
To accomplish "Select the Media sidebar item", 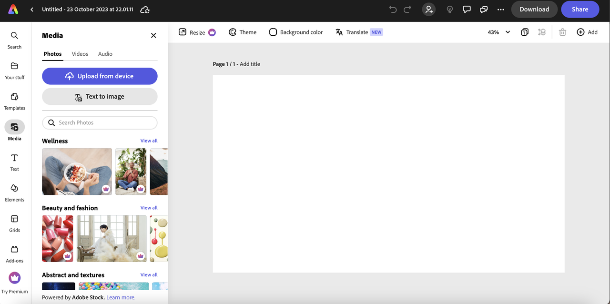I will coord(14,131).
